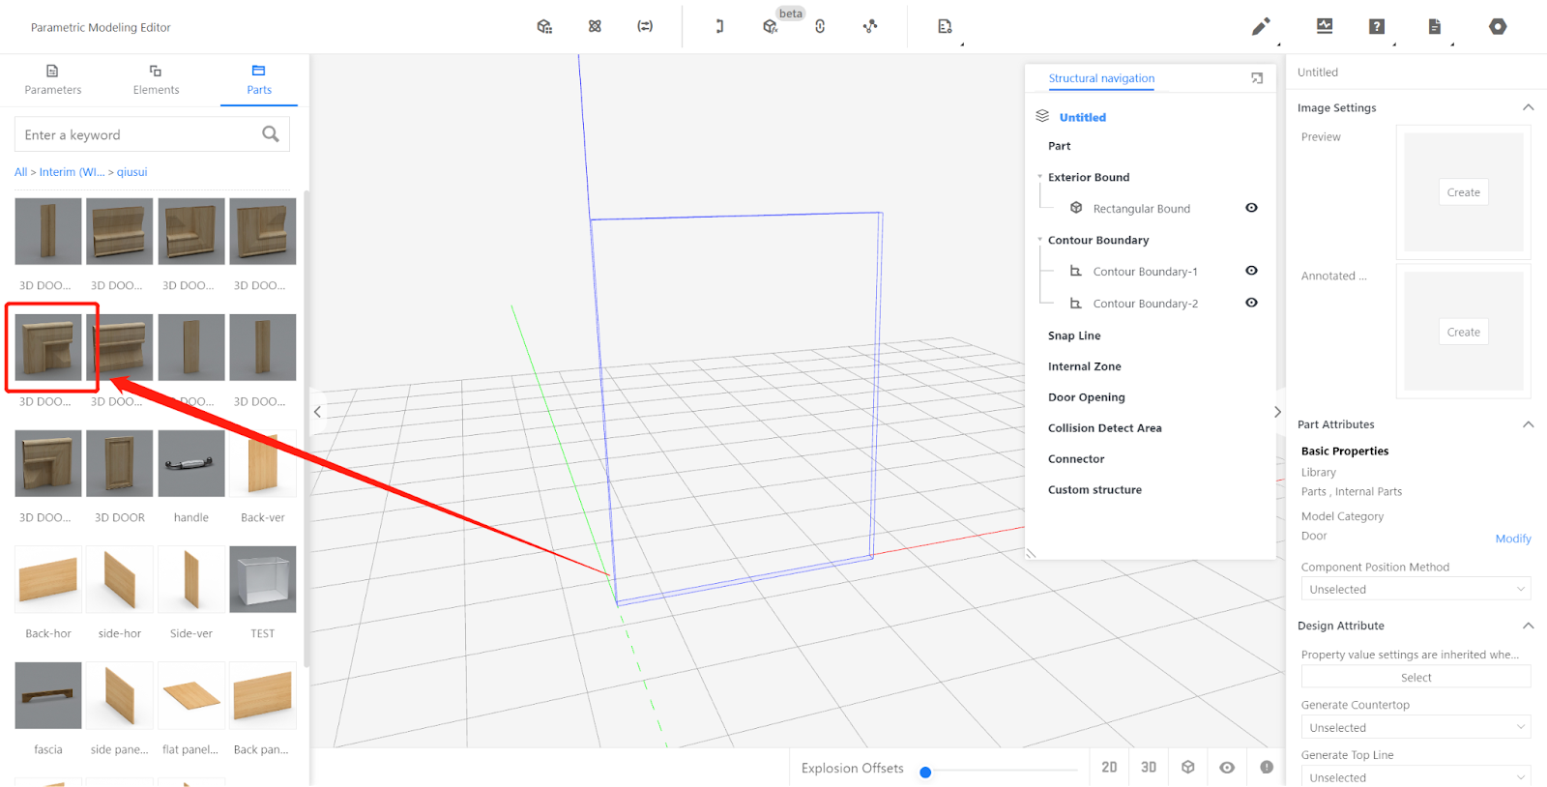1547x787 pixels.
Task: Toggle Contour Boundary-2 visibility eye
Action: [x=1251, y=303]
